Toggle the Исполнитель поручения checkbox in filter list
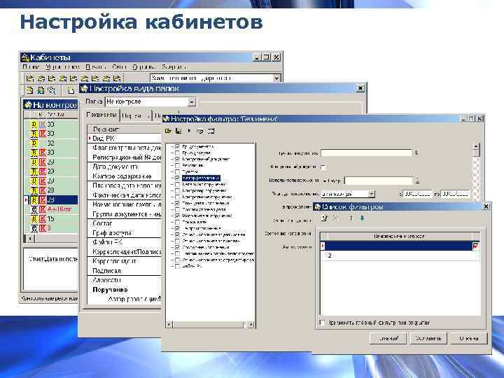The image size is (504, 378). [x=177, y=216]
